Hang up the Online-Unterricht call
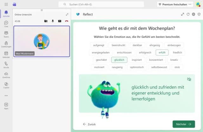 point(67,21)
